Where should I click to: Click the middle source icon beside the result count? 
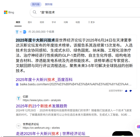[21, 32]
